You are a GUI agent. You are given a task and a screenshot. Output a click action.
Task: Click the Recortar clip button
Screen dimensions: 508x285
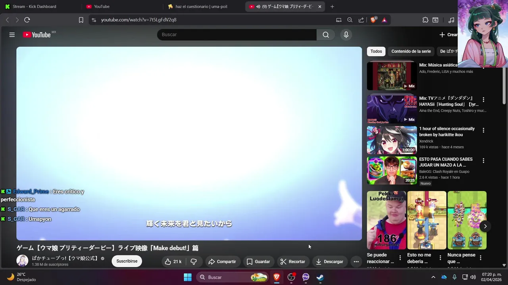point(293,262)
